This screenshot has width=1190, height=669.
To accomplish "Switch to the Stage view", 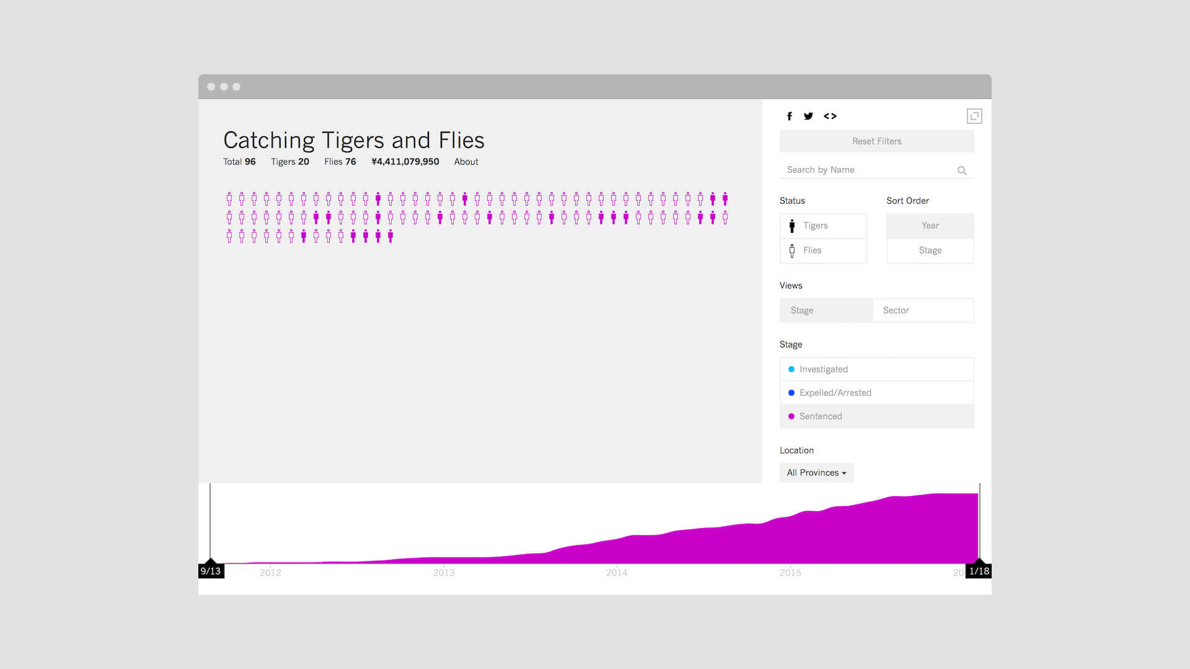I will pyautogui.click(x=826, y=310).
